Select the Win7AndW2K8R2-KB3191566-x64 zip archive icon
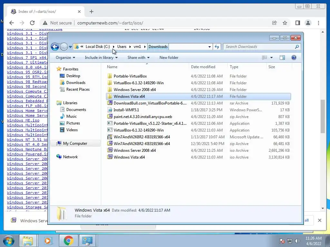 pyautogui.click(x=110, y=143)
